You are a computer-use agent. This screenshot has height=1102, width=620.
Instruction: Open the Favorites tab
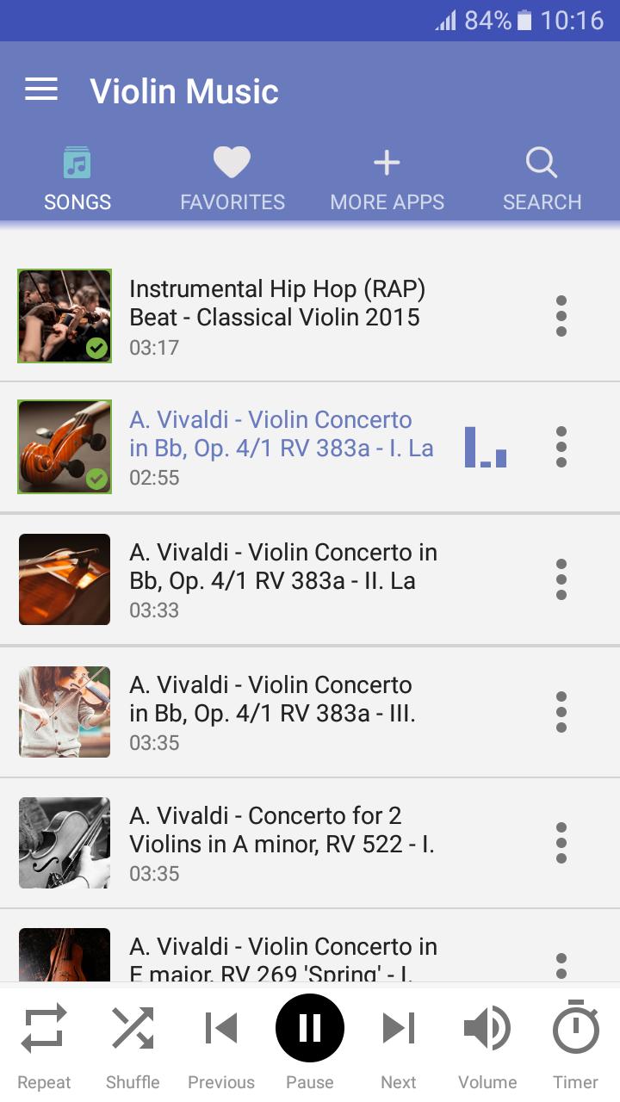point(232,179)
